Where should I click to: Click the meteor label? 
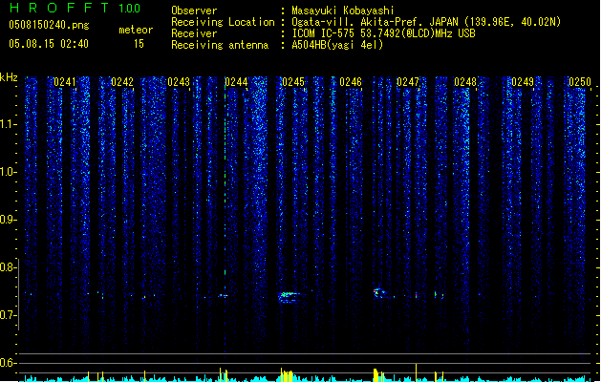click(136, 30)
